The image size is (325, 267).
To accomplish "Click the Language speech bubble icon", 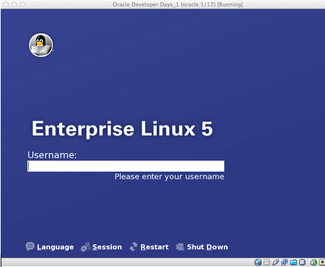I will coord(30,246).
